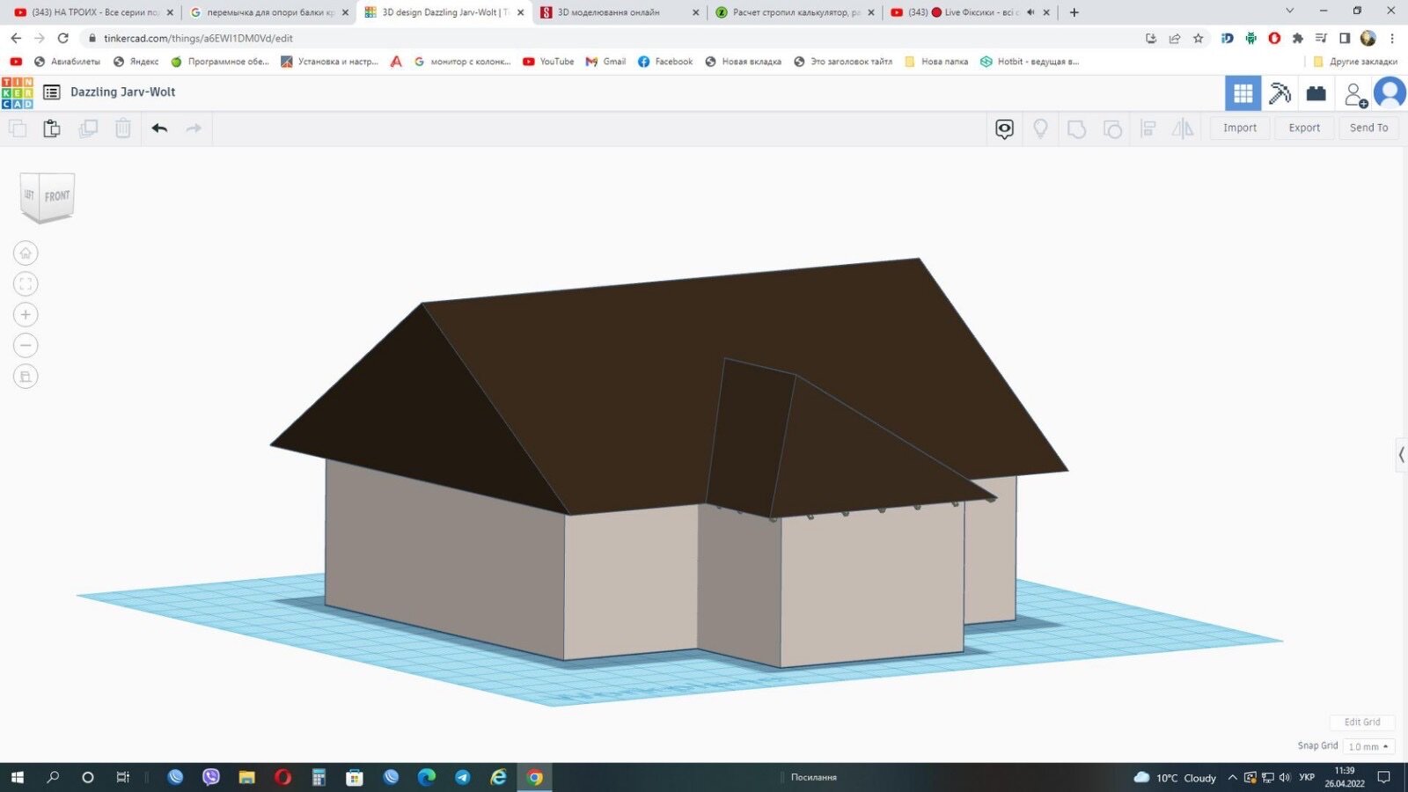Click the Group shapes tool
Viewport: 1408px width, 792px height.
click(x=1076, y=129)
